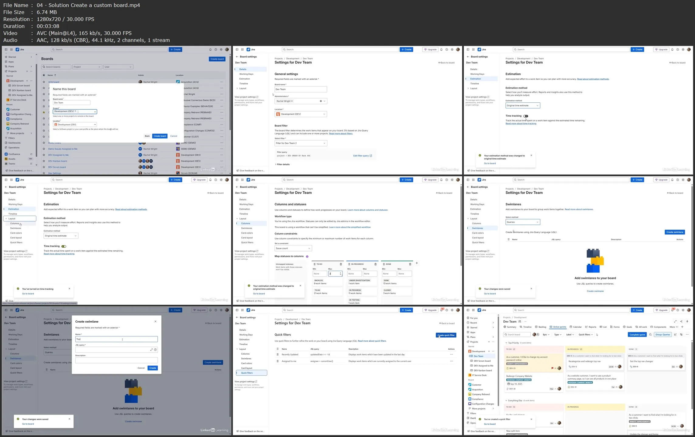Open the Insights chart icon next to Group: Queries
This screenshot has height=437, width=695.
pos(675,335)
